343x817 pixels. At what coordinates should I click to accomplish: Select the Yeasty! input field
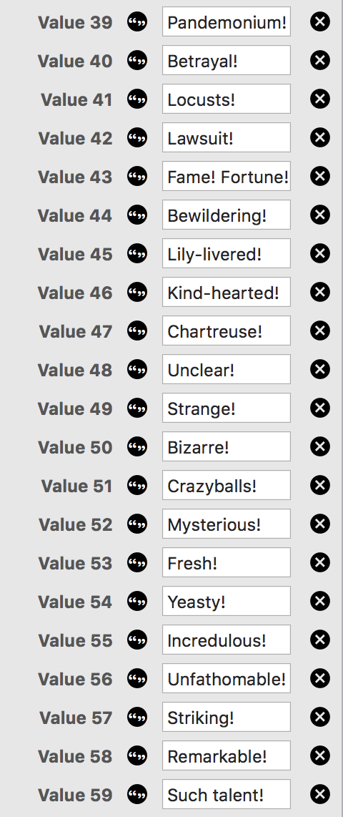(x=227, y=601)
